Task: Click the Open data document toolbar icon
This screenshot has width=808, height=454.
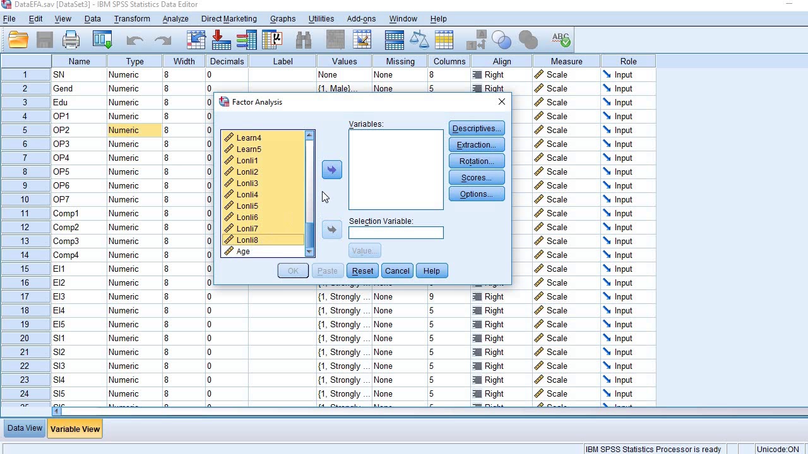Action: tap(18, 41)
